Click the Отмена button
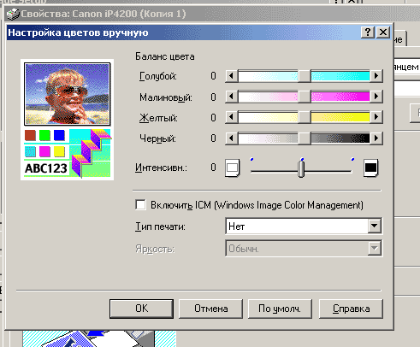The width and height of the screenshot is (420, 347). pos(210,309)
